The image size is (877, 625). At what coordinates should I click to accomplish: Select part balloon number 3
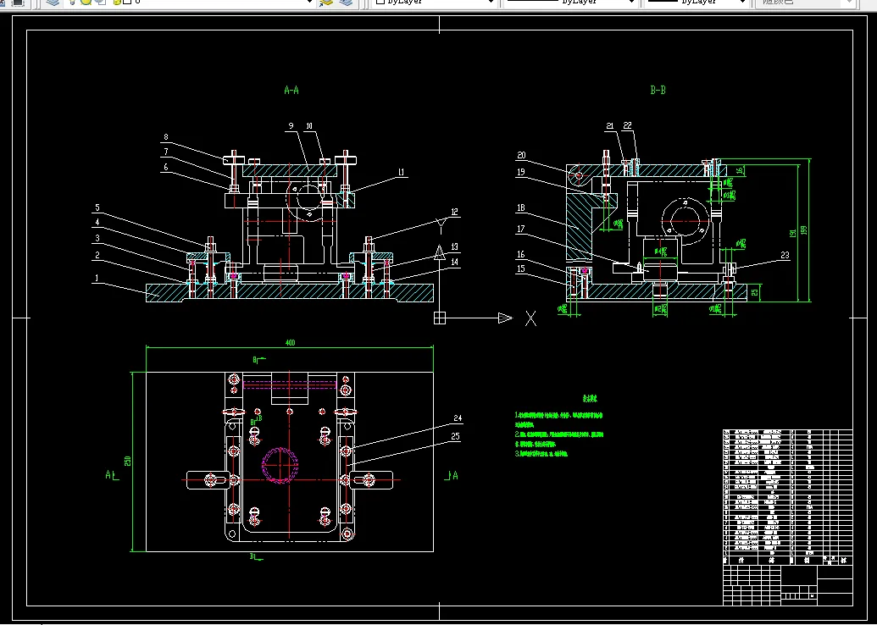pyautogui.click(x=97, y=238)
